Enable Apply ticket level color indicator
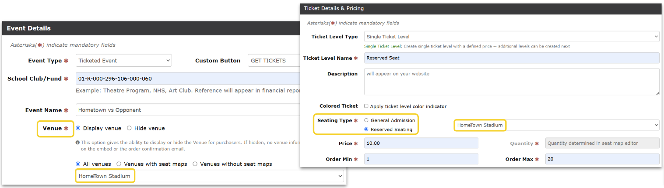 pyautogui.click(x=366, y=106)
